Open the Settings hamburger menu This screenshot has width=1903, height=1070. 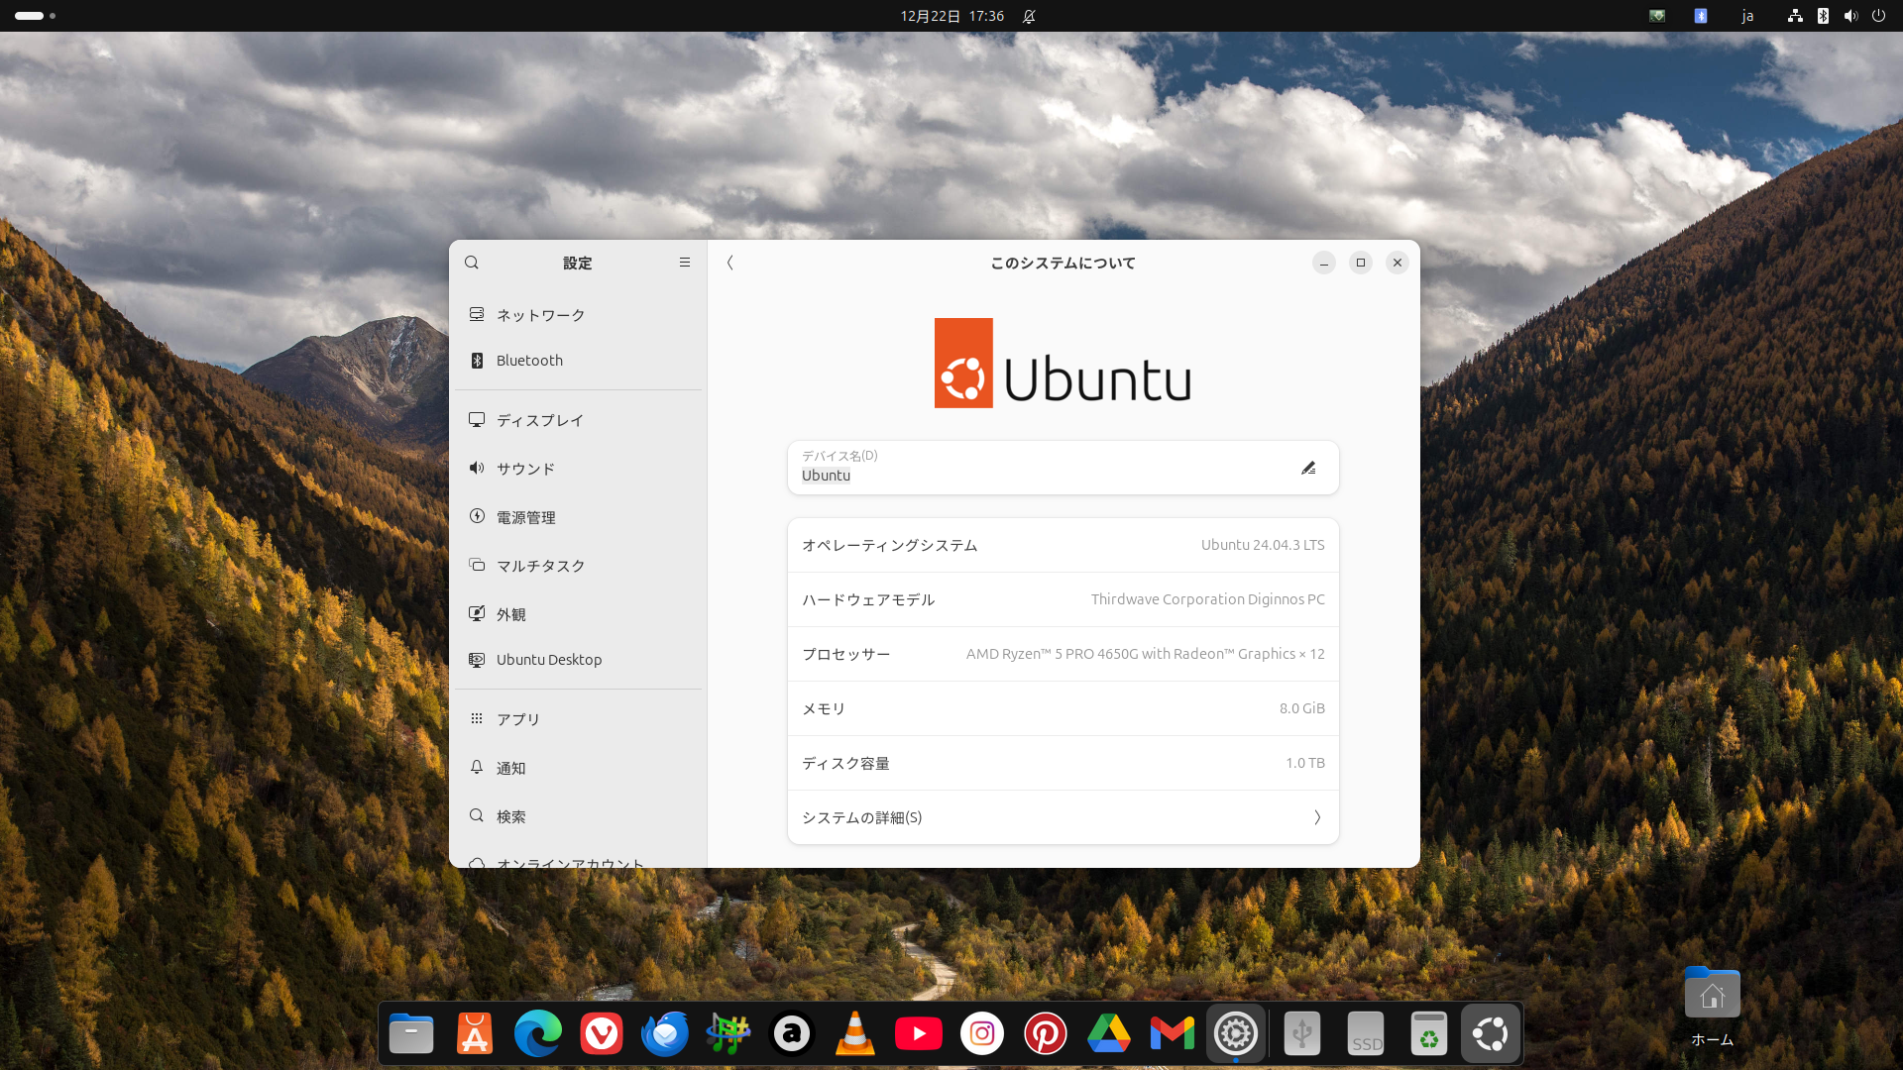click(x=684, y=263)
